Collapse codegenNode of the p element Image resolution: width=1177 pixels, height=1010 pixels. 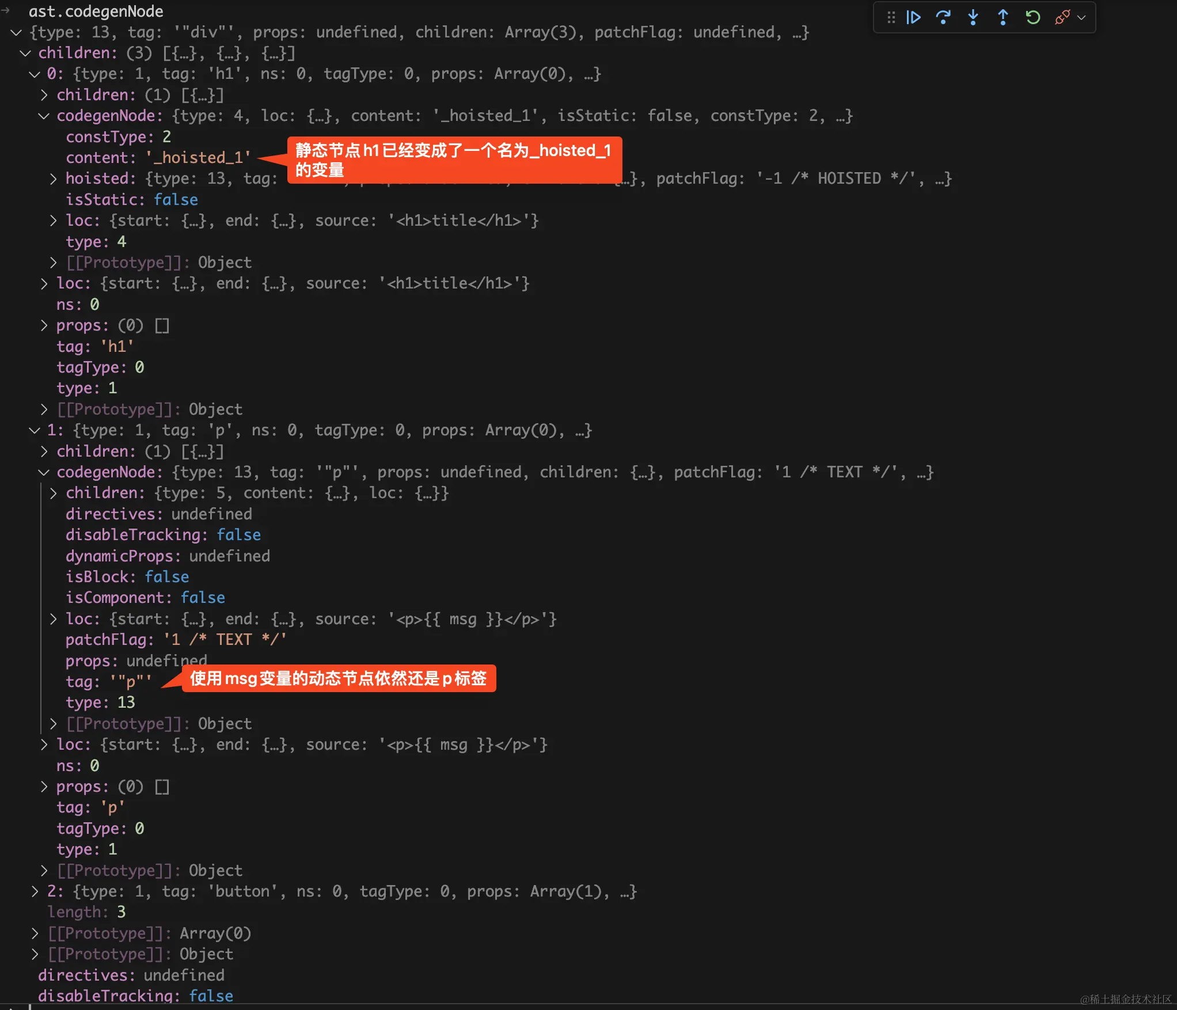44,472
